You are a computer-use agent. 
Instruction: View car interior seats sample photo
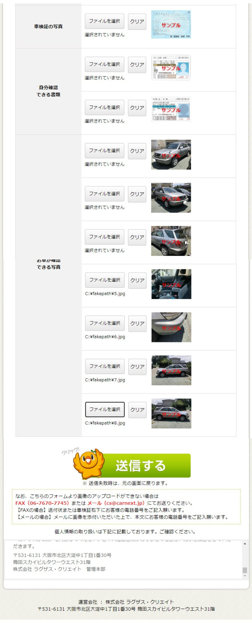click(171, 284)
